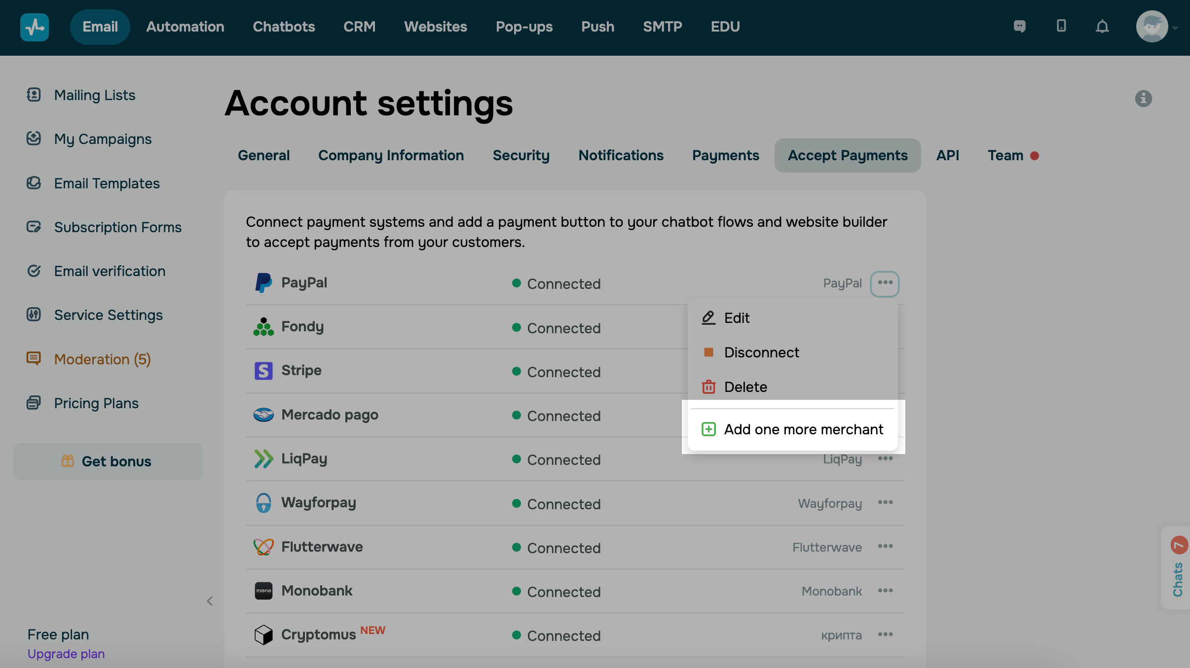Image resolution: width=1190 pixels, height=668 pixels.
Task: Click the Email verification sidebar icon
Action: point(34,271)
